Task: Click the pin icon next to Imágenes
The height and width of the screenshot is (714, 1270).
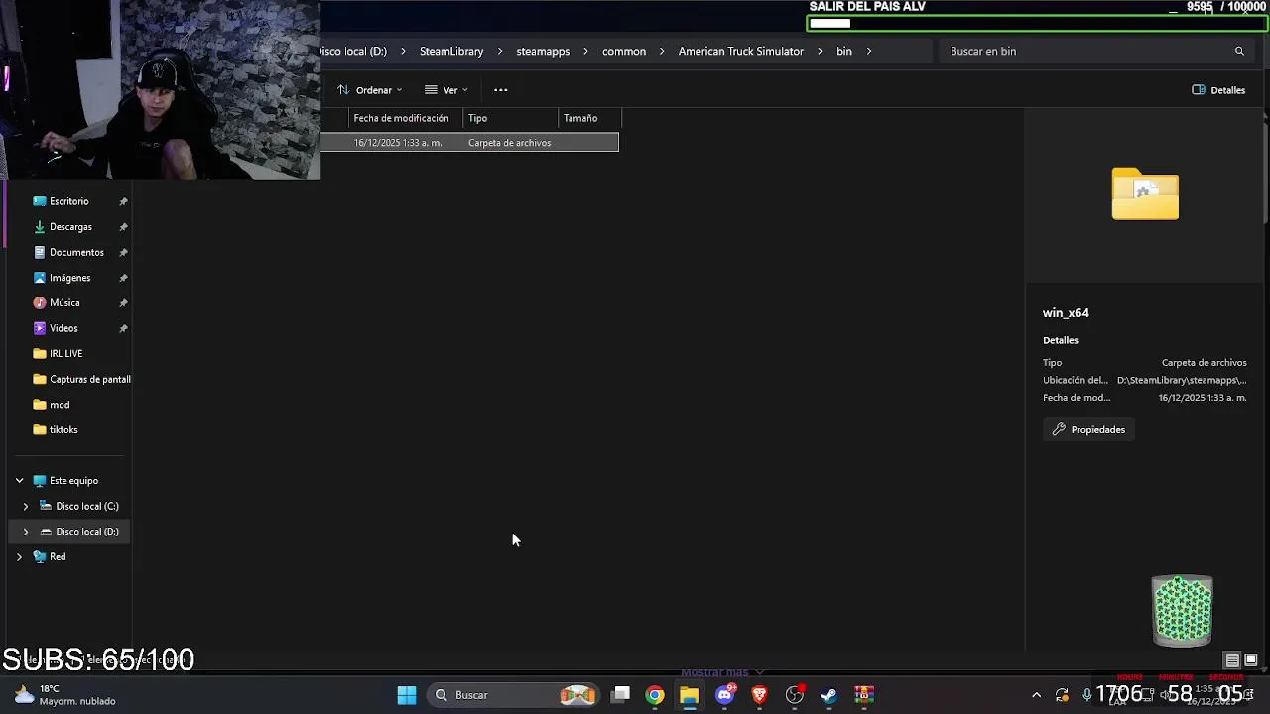Action: coord(123,278)
